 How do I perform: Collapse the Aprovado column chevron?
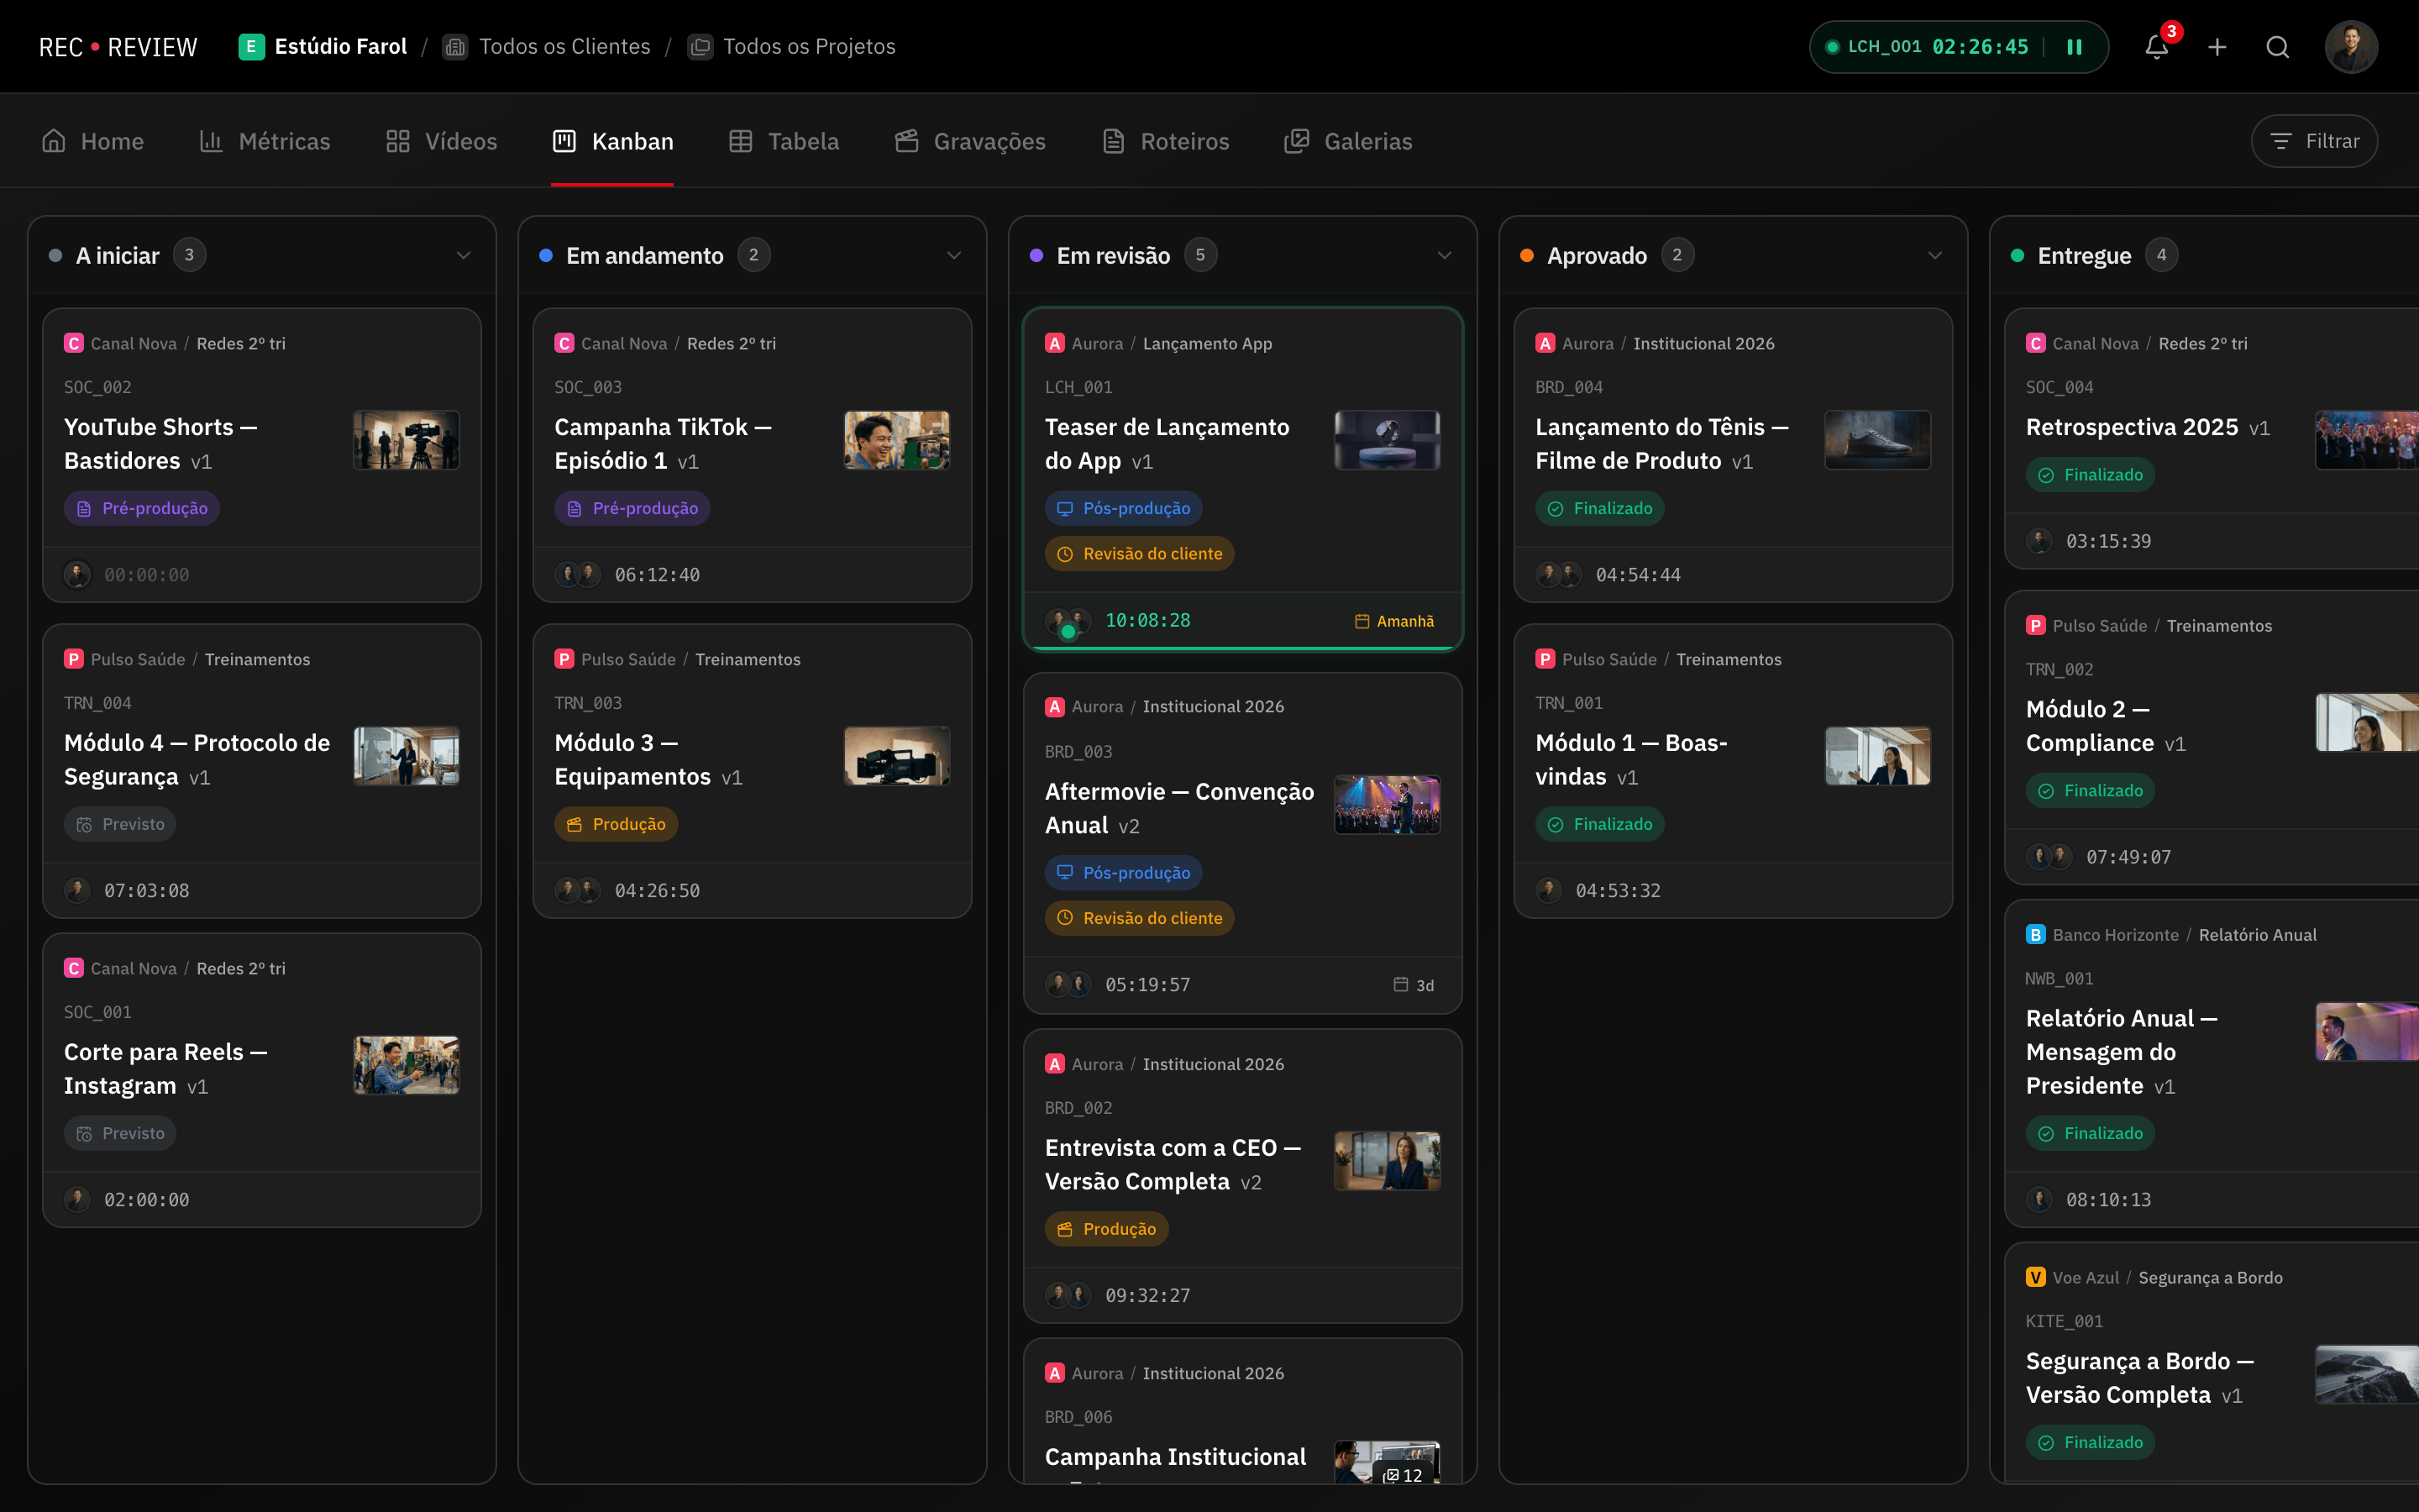1935,255
